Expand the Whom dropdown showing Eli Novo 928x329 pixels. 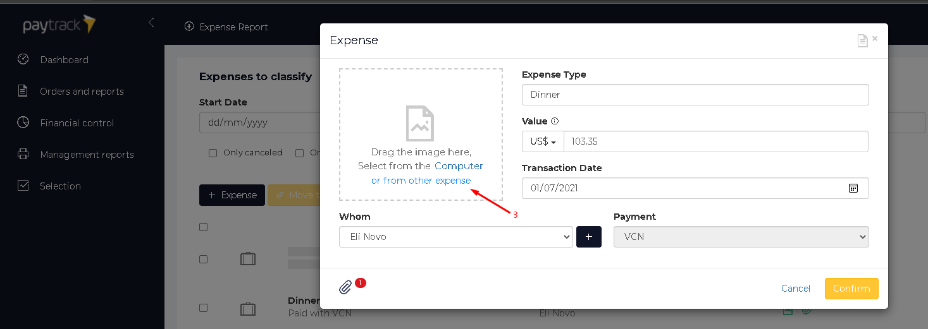click(x=456, y=237)
